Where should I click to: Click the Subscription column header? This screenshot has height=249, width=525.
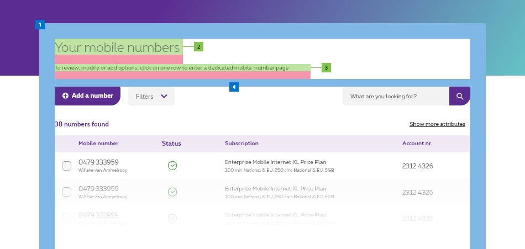click(x=242, y=144)
